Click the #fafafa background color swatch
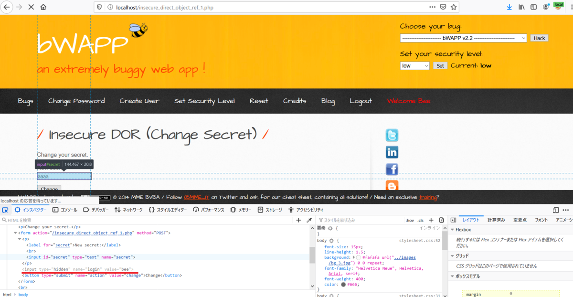The image size is (573, 297). [359, 257]
